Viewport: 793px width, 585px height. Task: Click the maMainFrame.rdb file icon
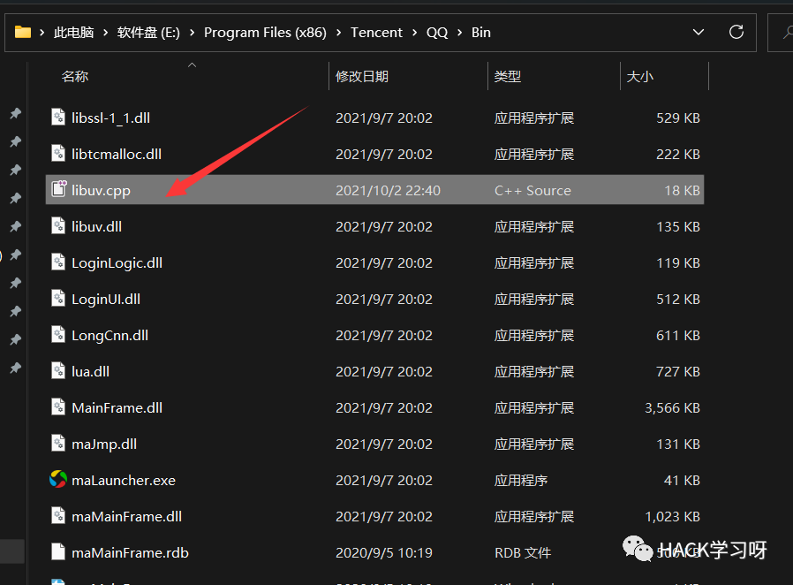tap(58, 552)
